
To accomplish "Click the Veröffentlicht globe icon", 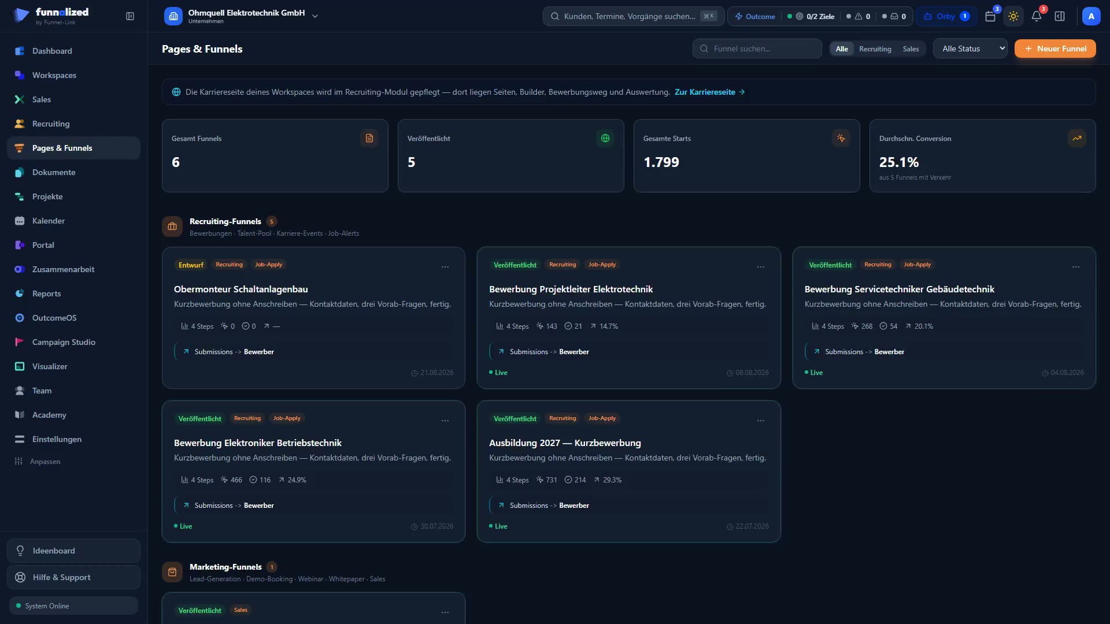I will click(605, 138).
